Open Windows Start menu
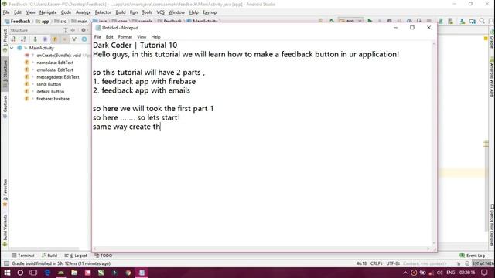 point(7,273)
